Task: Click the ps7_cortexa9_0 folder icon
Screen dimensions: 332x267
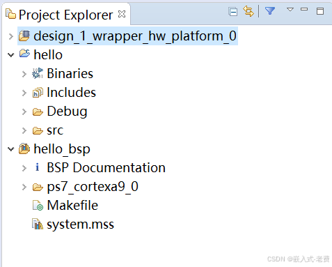Action: [38, 188]
